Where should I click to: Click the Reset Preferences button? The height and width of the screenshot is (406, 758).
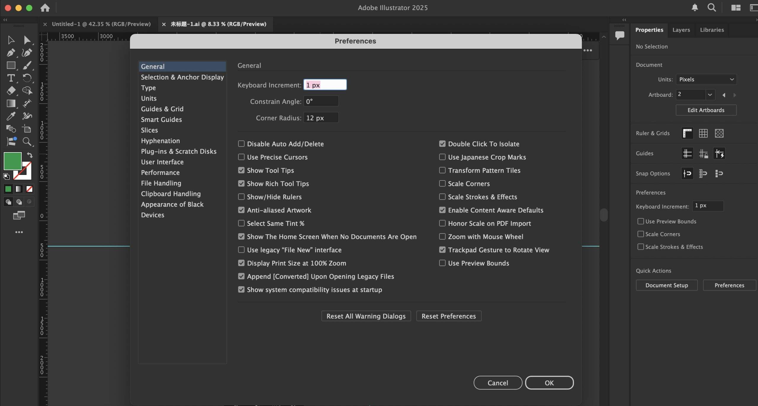click(449, 316)
